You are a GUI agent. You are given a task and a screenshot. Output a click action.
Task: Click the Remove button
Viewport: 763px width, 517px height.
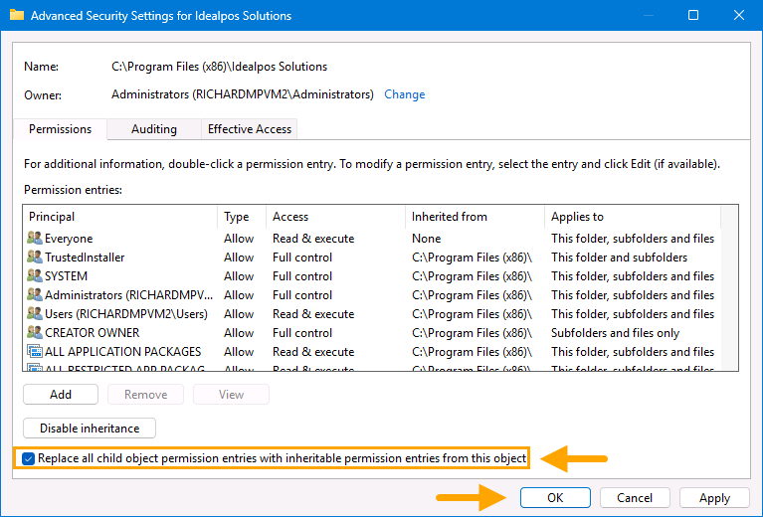pos(145,395)
